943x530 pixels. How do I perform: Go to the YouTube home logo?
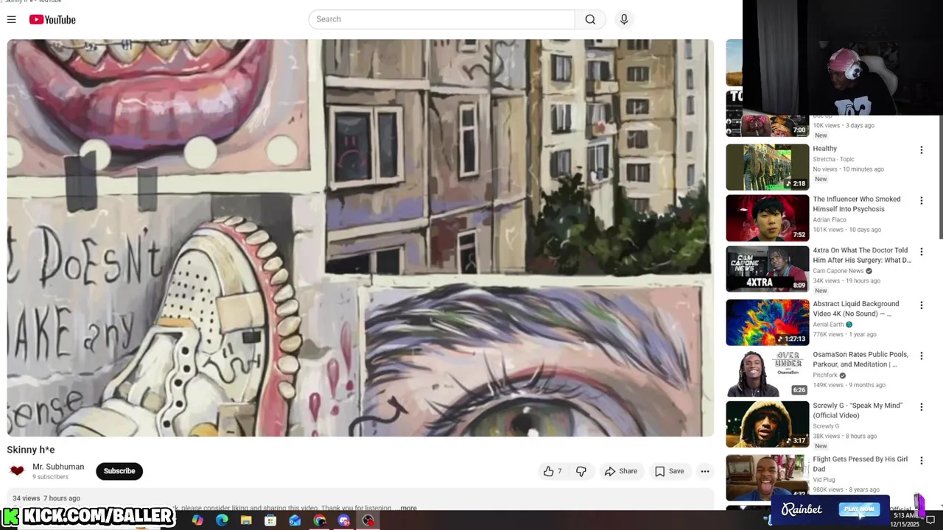(52, 19)
